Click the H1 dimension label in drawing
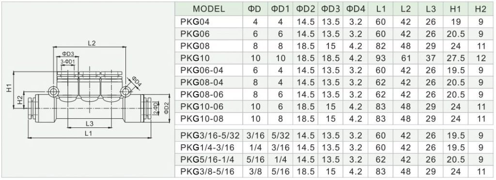Screen dimensions: 496x180 pos(9,88)
